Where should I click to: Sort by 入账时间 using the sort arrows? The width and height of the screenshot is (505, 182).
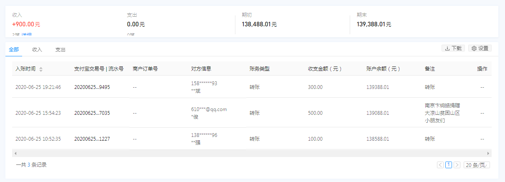pos(41,69)
